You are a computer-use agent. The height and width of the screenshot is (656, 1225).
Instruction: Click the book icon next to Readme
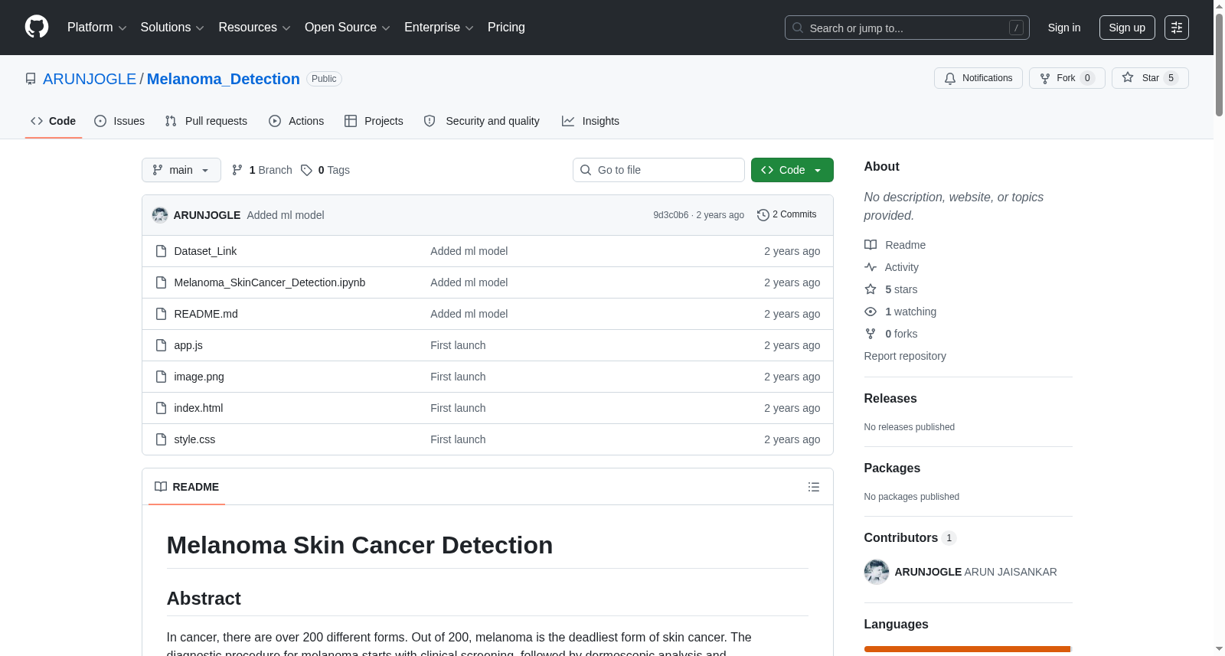click(871, 245)
